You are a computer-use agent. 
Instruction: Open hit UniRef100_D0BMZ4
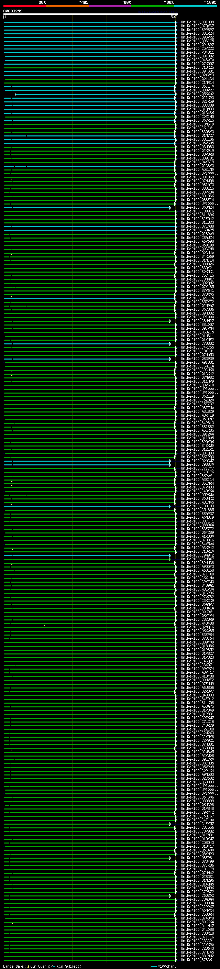point(197,208)
